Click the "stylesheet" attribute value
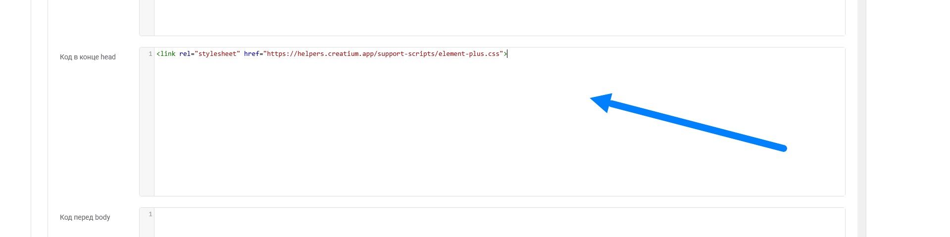 coord(218,54)
